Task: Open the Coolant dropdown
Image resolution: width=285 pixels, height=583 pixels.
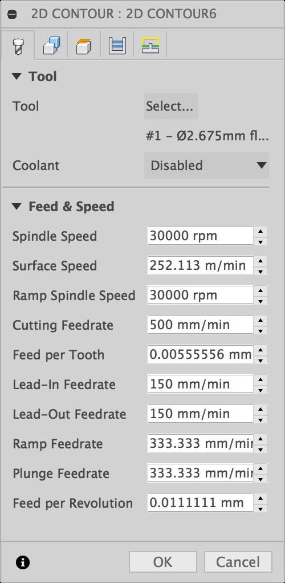Action: pyautogui.click(x=206, y=165)
